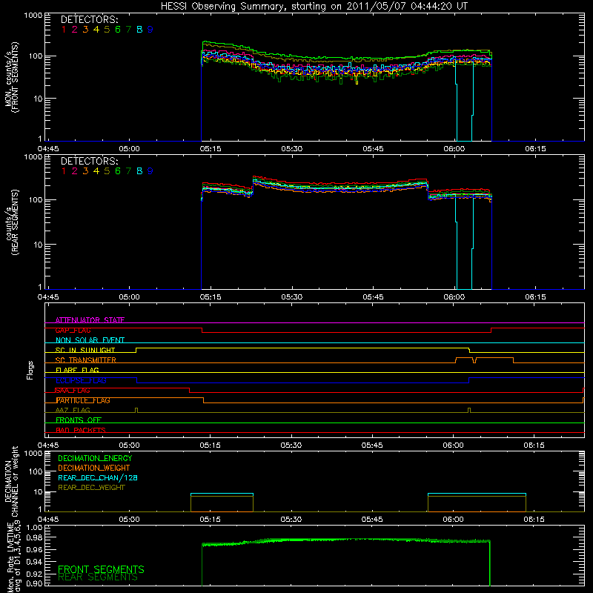Click the DECIMATION CHANNEL or weight axis title
This screenshot has width=593, height=593.
(x=11, y=481)
